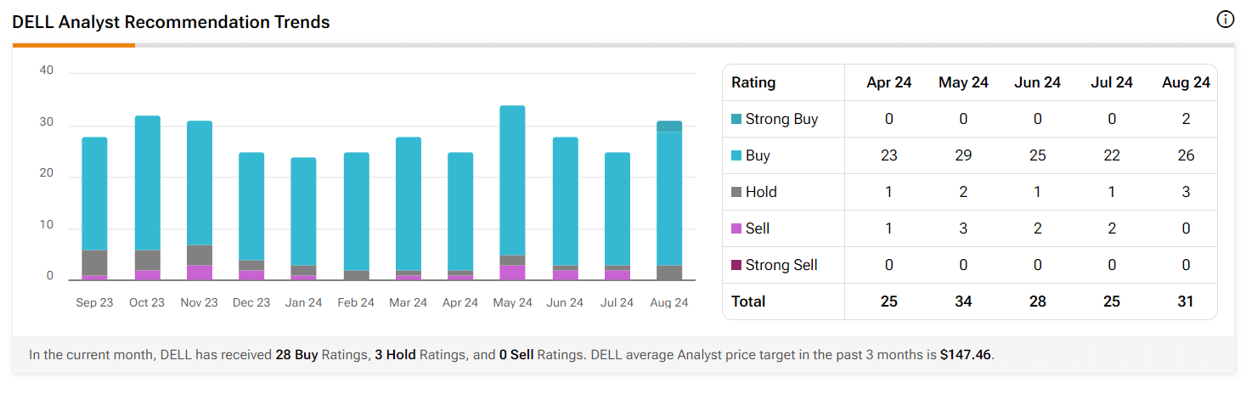Click the Oct 23 stacked bar
This screenshot has height=400, width=1257.
click(x=147, y=198)
